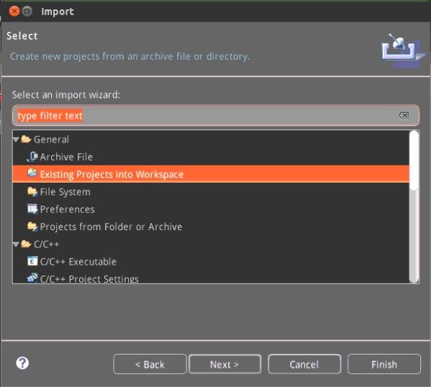431x387 pixels.
Task: Click the C/C++ folder icon
Action: coord(26,244)
